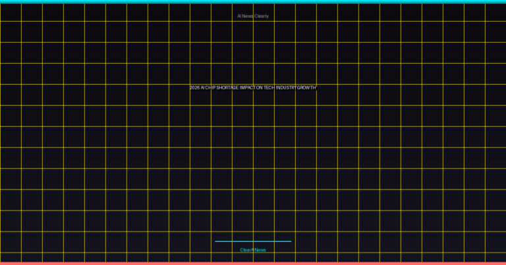Screen dimensions: 506x265
Task: Click the word "SHORTAGE" in the headline
Action: [227, 87]
